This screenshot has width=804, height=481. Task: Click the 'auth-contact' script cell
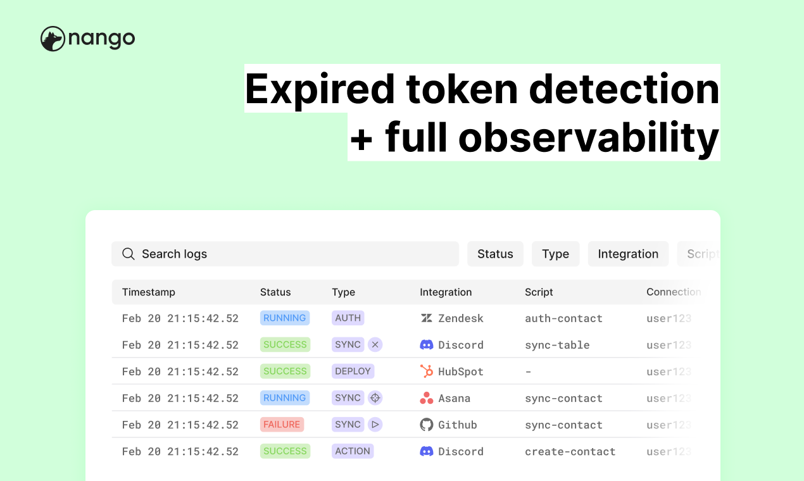pyautogui.click(x=563, y=318)
